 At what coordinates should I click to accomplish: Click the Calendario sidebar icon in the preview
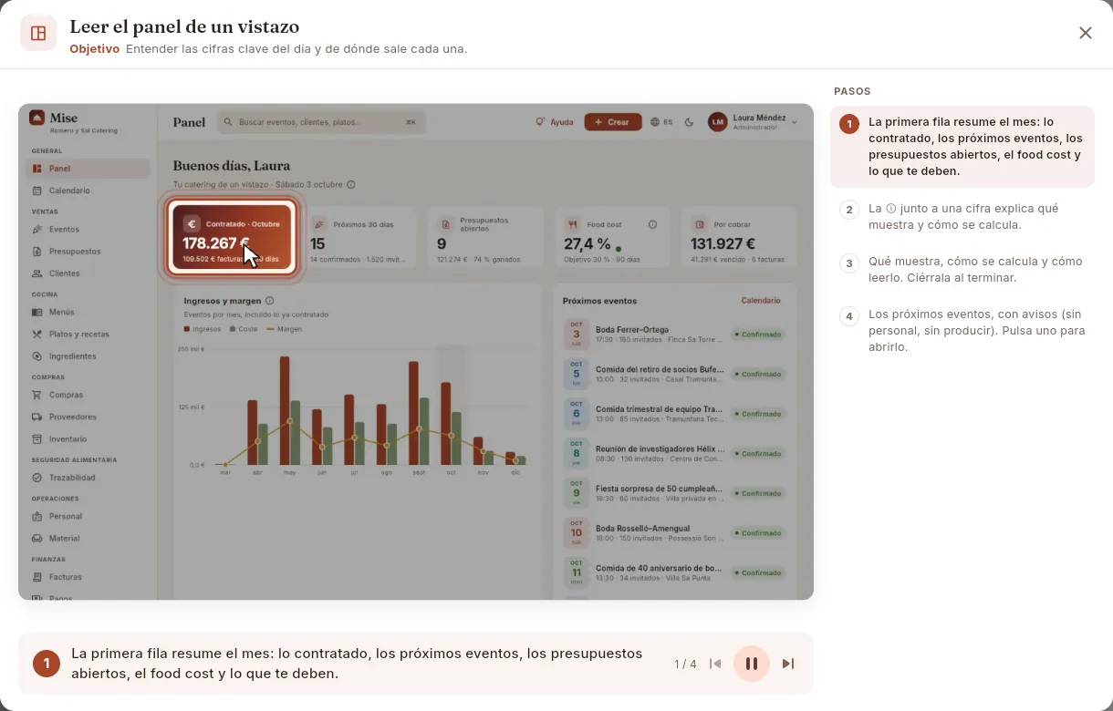tap(37, 191)
